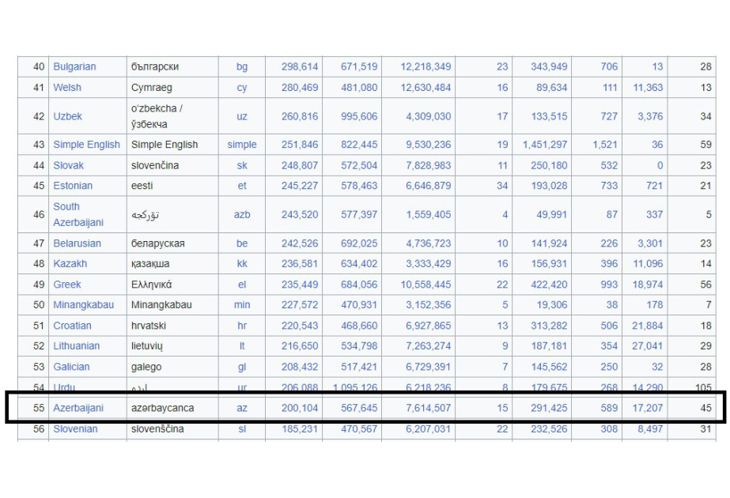Image resolution: width=730 pixels, height=498 pixels.
Task: Click the 'el' wiki code link
Action: [242, 285]
